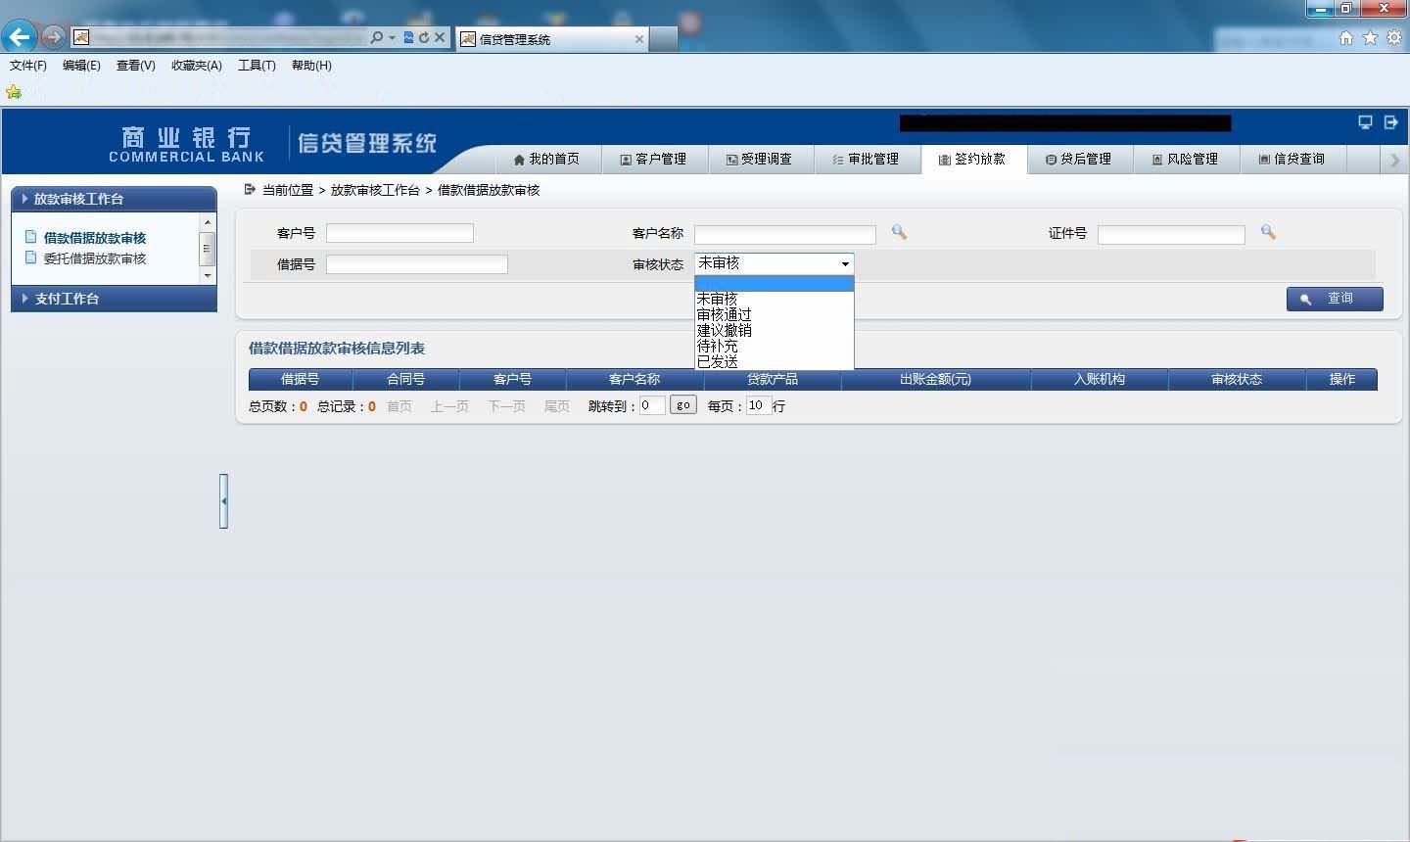Viewport: 1410px width, 842px height.
Task: Open the browser Tools gear icon
Action: [1393, 37]
